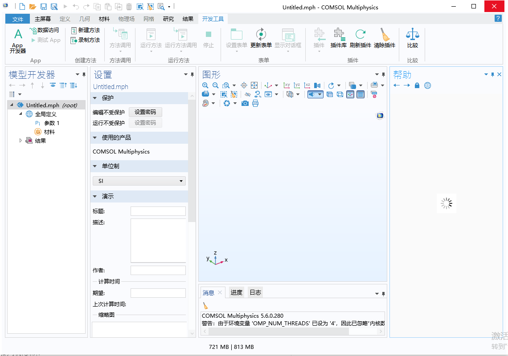Click the globe icon in the help panel
The height and width of the screenshot is (356, 508).
[x=428, y=85]
